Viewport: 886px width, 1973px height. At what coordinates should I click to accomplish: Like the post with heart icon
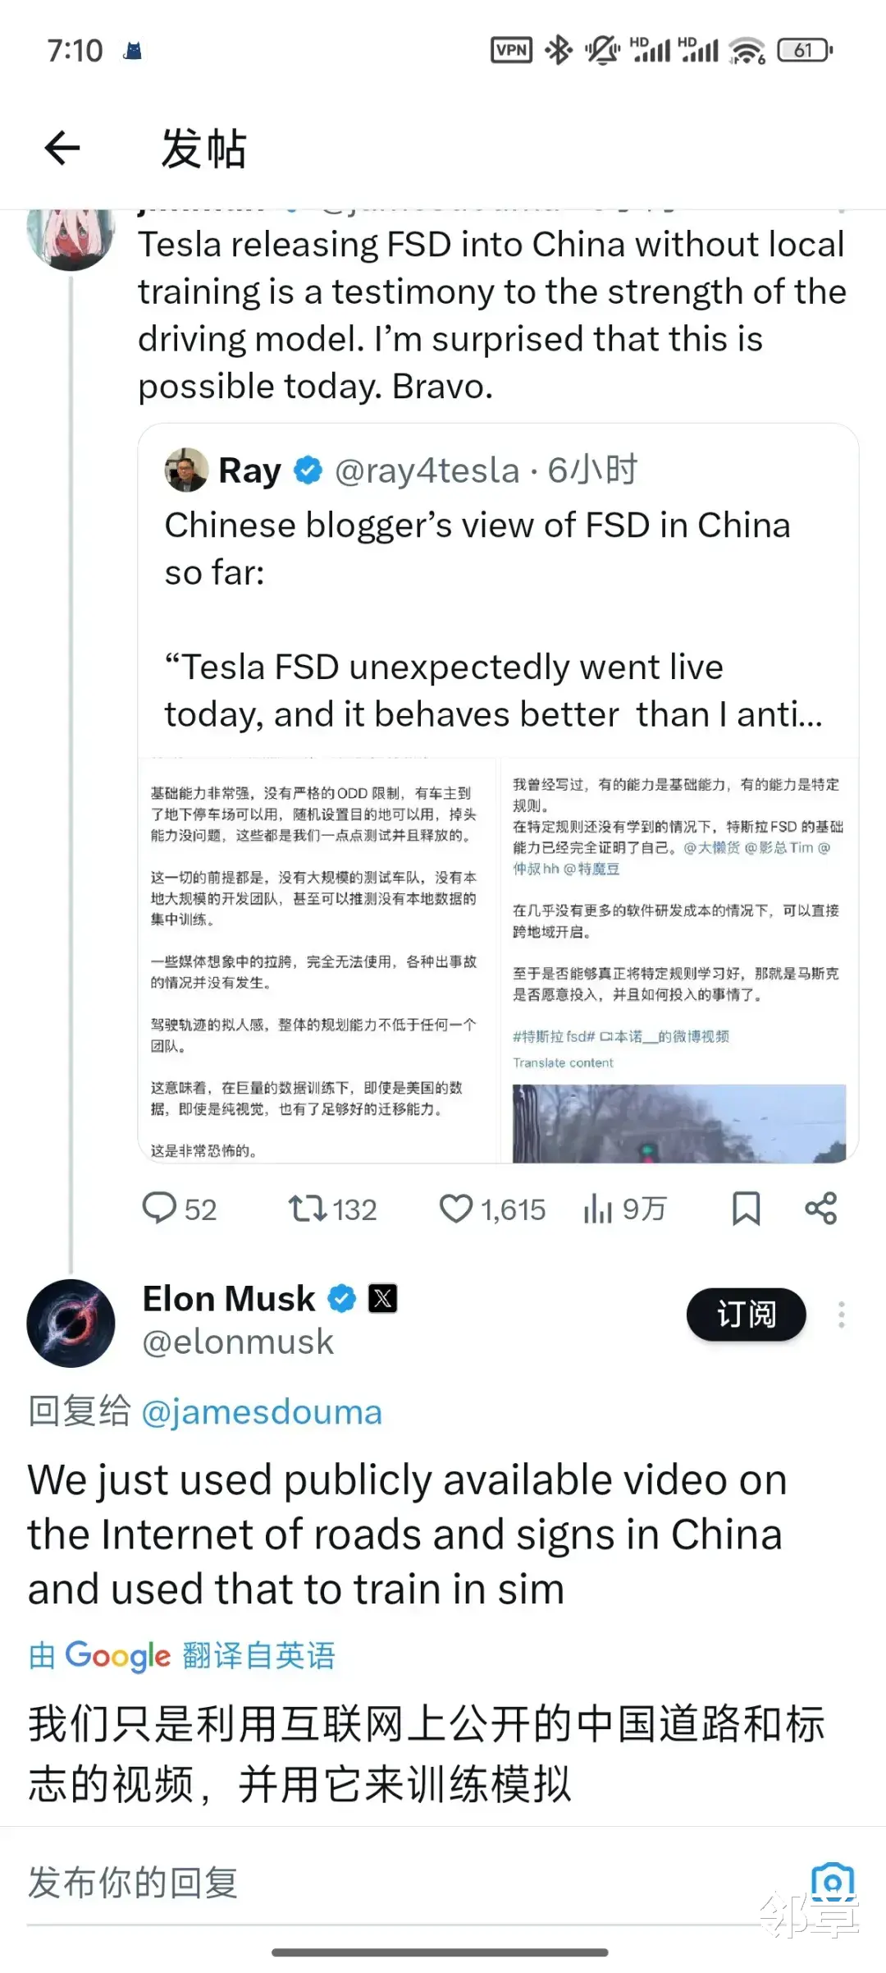(x=456, y=1209)
